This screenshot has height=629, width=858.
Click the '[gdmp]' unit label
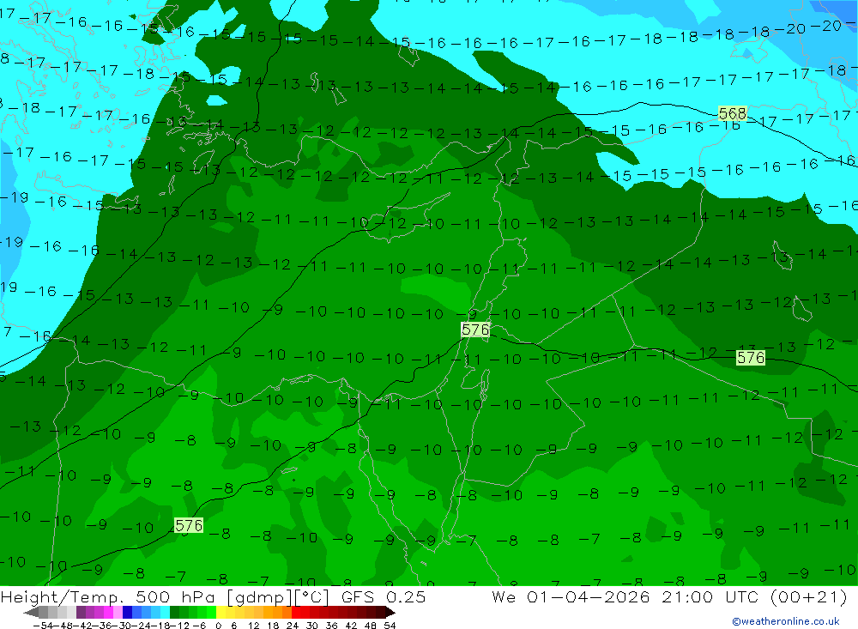pos(257,596)
